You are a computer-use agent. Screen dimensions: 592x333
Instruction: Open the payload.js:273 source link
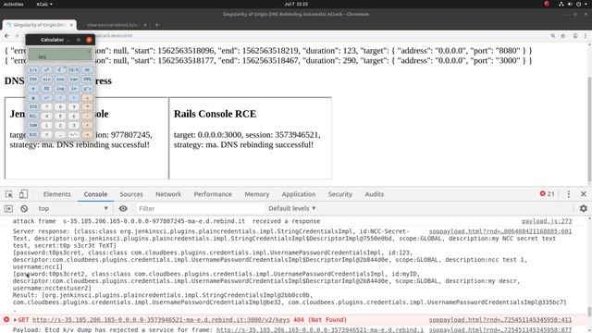coord(547,221)
